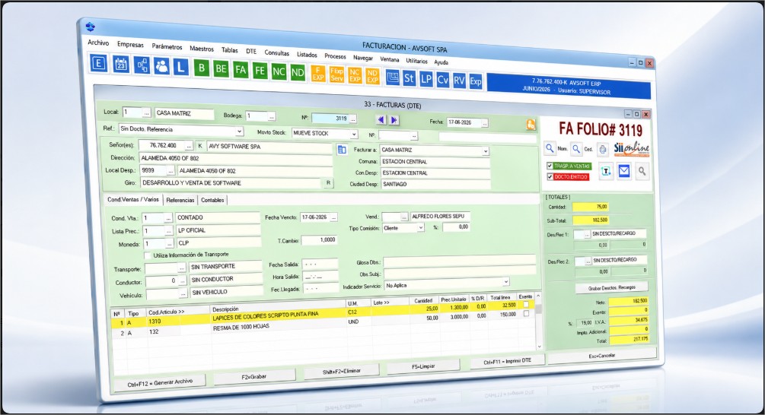Viewport: 765px width, 415px height.
Task: Click the Ctrl+F12 = Generar Archivo button
Action: [x=160, y=383]
